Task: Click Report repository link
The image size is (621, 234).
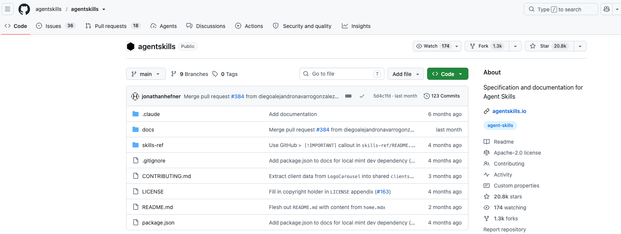Action: pos(504,229)
